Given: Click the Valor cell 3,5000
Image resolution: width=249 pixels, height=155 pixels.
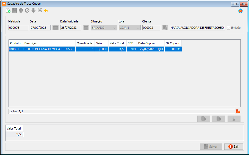Looking at the screenshot, I should pos(102,49).
